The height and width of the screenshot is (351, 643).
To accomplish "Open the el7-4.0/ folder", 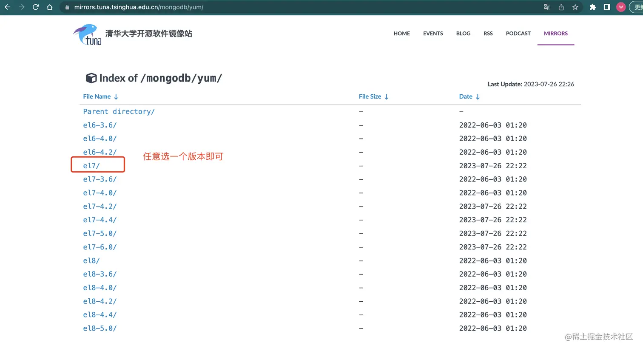I will click(100, 193).
